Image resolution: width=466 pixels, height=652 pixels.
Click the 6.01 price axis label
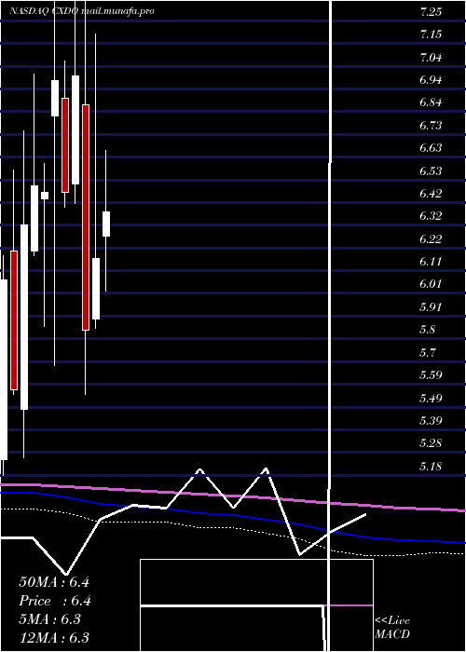coord(431,284)
